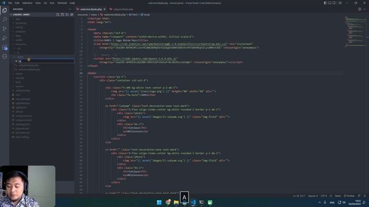The image size is (369, 207).
Task: Click the feedback icon beside Prettier in status bar
Action: pos(359,195)
